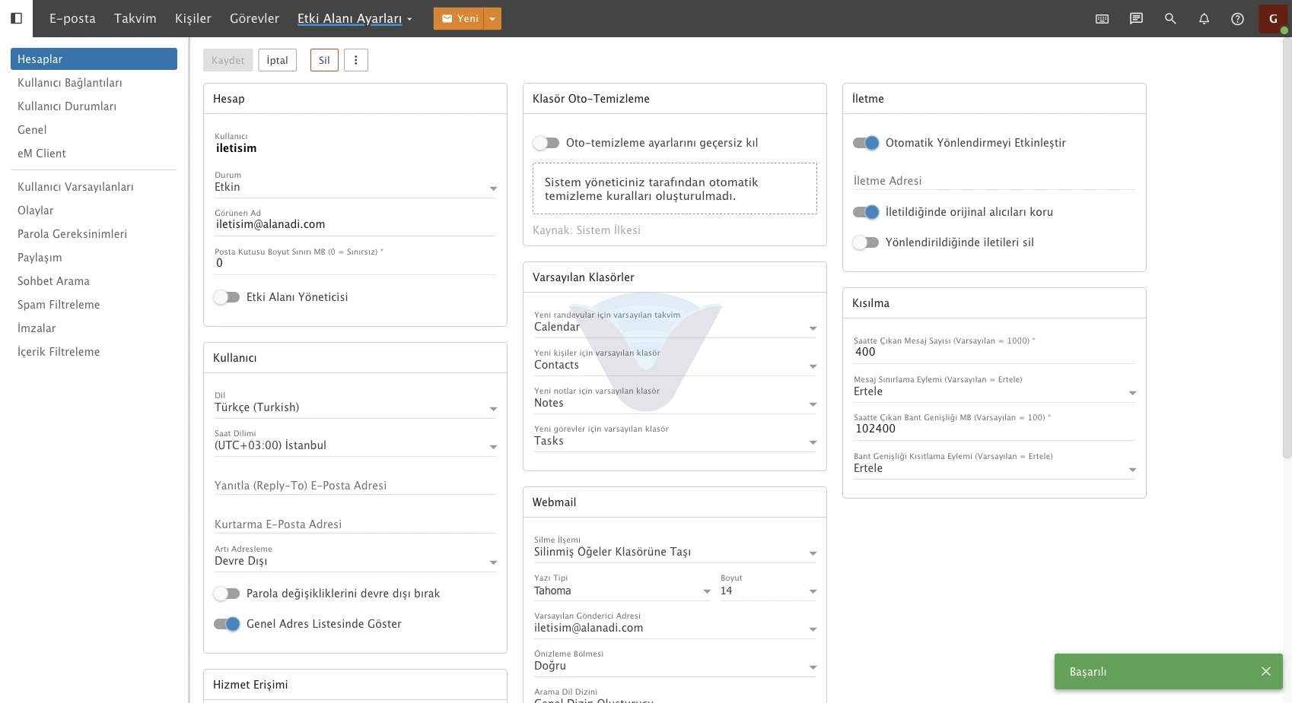
Task: Disable Otomatik Yönlendirmeyi Etkinleştir switch
Action: 866,143
